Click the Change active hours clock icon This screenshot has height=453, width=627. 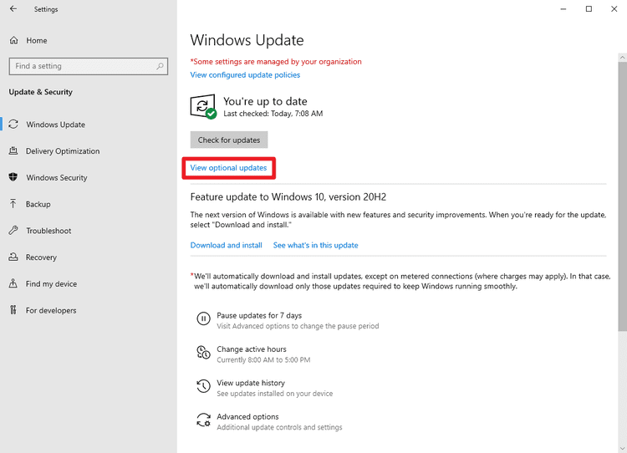click(x=203, y=352)
